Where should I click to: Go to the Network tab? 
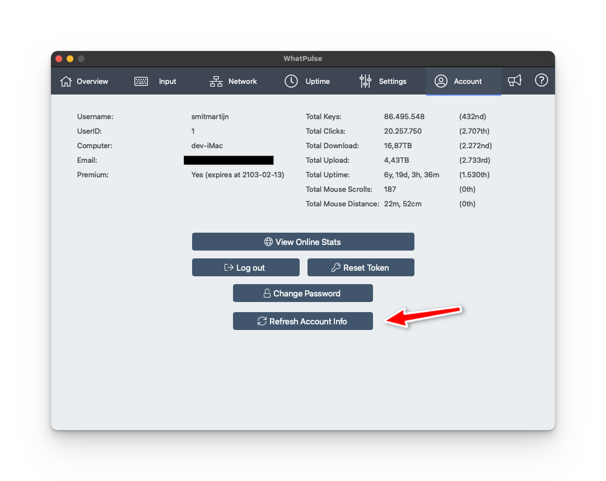[x=243, y=82]
